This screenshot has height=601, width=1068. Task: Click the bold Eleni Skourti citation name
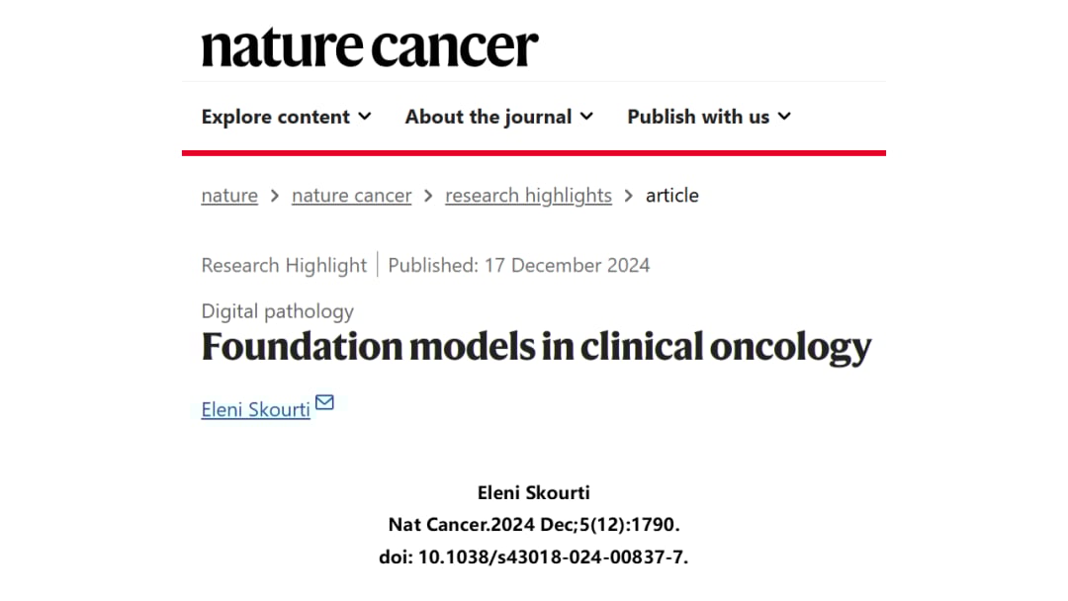(533, 493)
